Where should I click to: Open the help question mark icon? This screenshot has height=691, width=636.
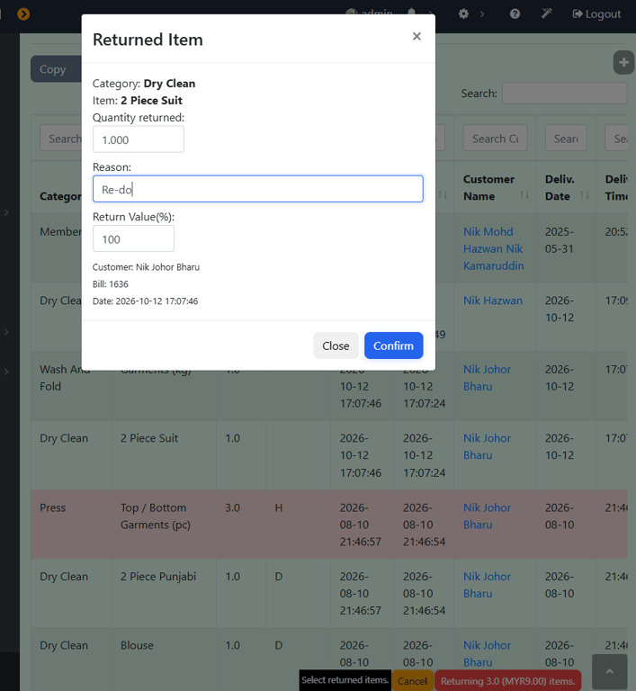(x=515, y=14)
